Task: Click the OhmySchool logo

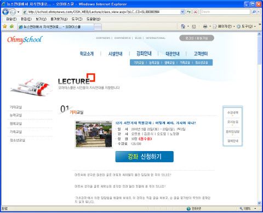Action: click(25, 39)
